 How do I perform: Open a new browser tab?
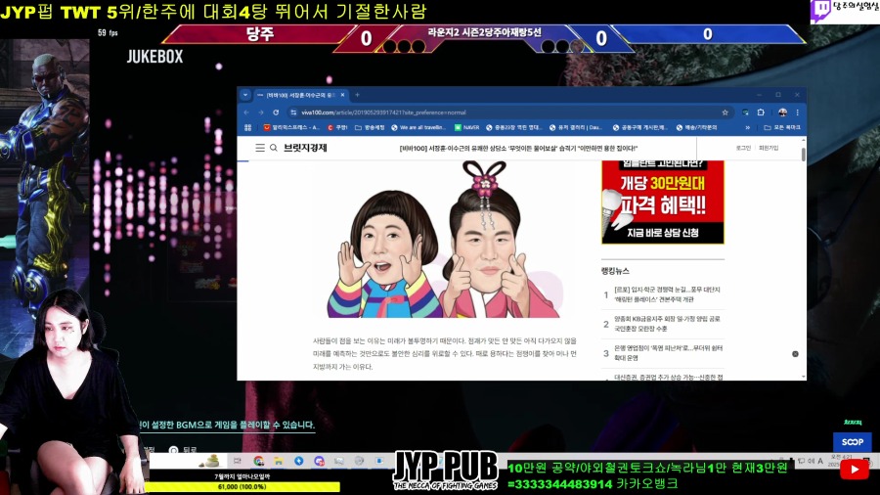[357, 95]
